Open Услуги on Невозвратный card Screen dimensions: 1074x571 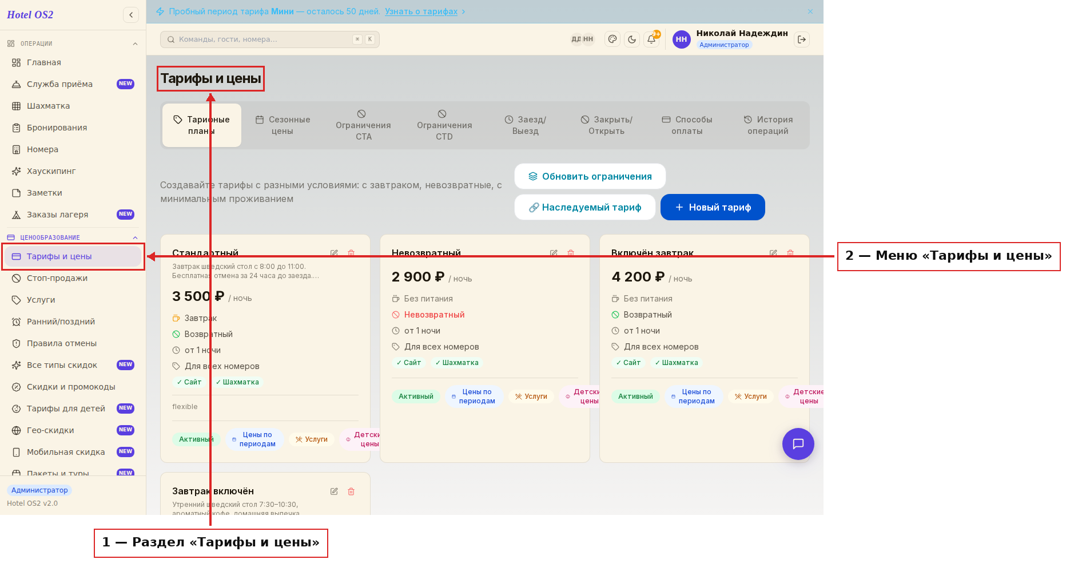[x=531, y=396]
